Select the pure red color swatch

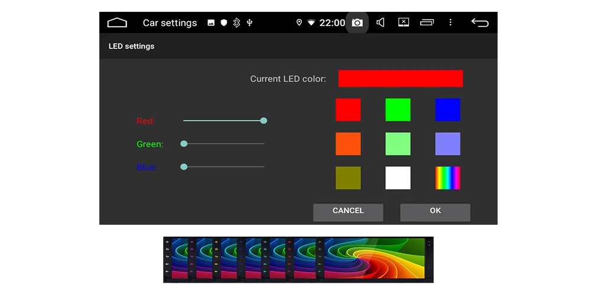click(348, 110)
